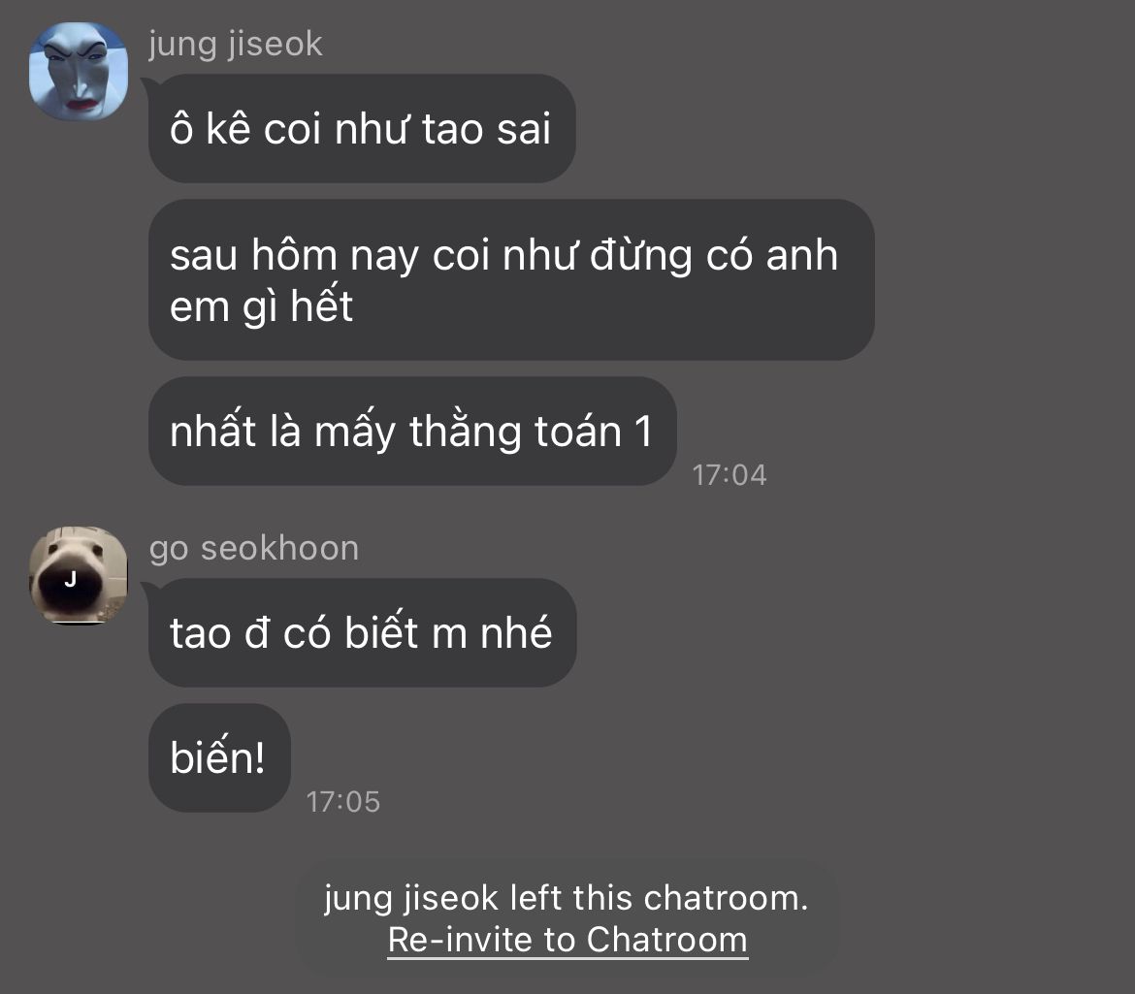The width and height of the screenshot is (1135, 994).
Task: Tap the word 'chatroom' in the leave notice
Action: (x=726, y=898)
